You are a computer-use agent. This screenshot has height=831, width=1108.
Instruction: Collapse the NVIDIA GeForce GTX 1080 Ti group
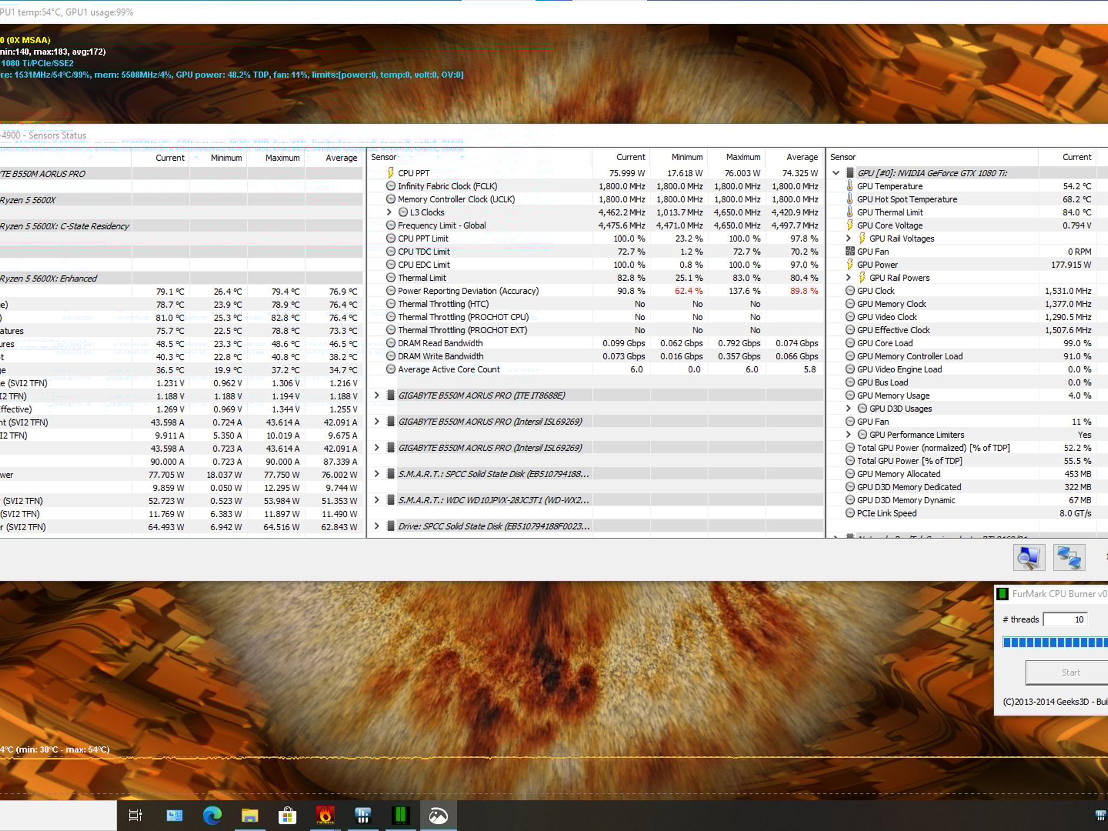pyautogui.click(x=836, y=173)
